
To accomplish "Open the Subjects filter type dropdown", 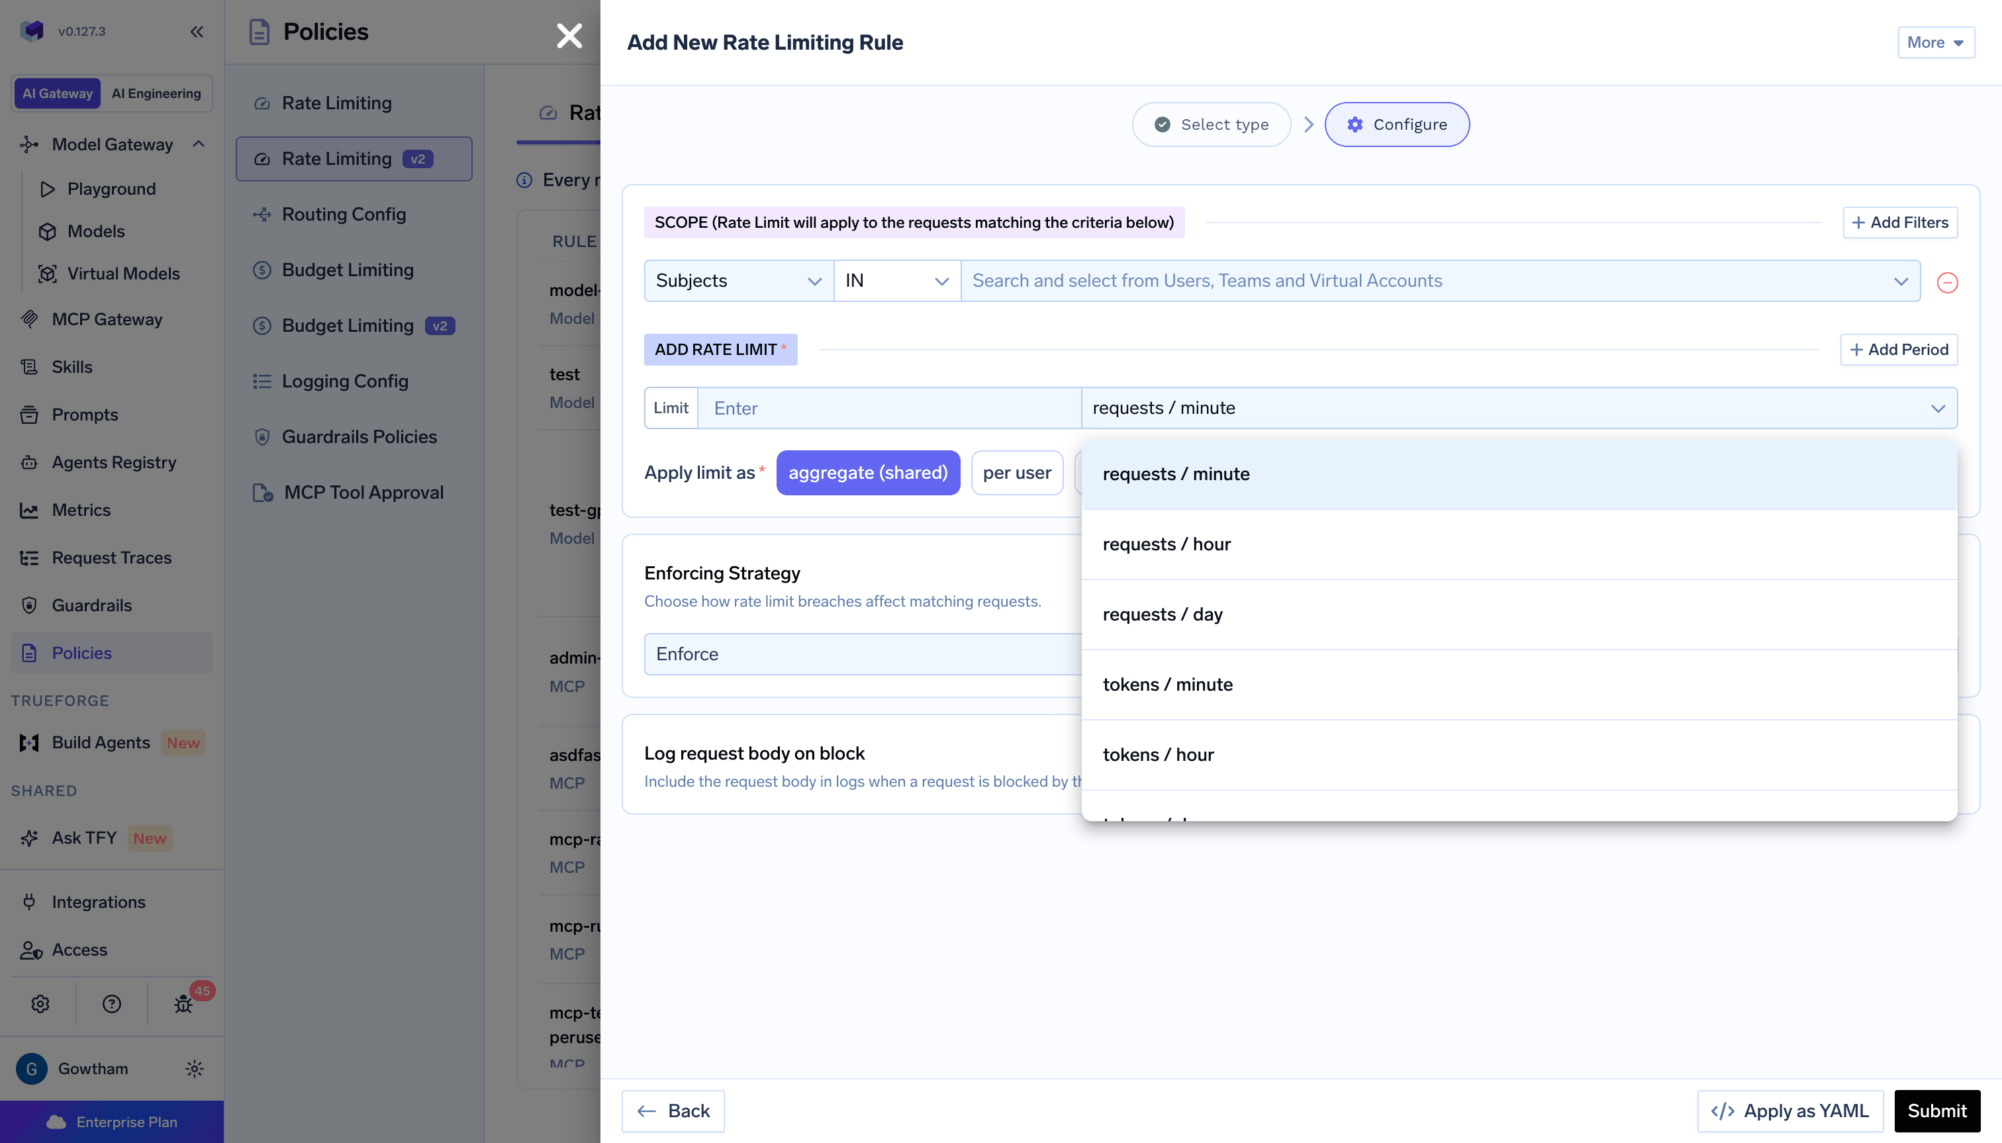I will tap(738, 281).
